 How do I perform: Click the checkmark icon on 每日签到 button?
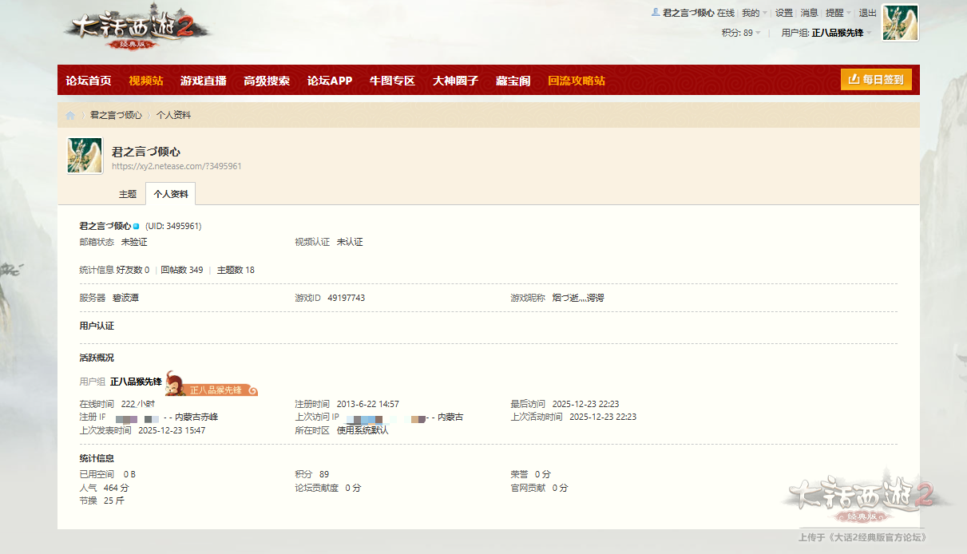(853, 80)
